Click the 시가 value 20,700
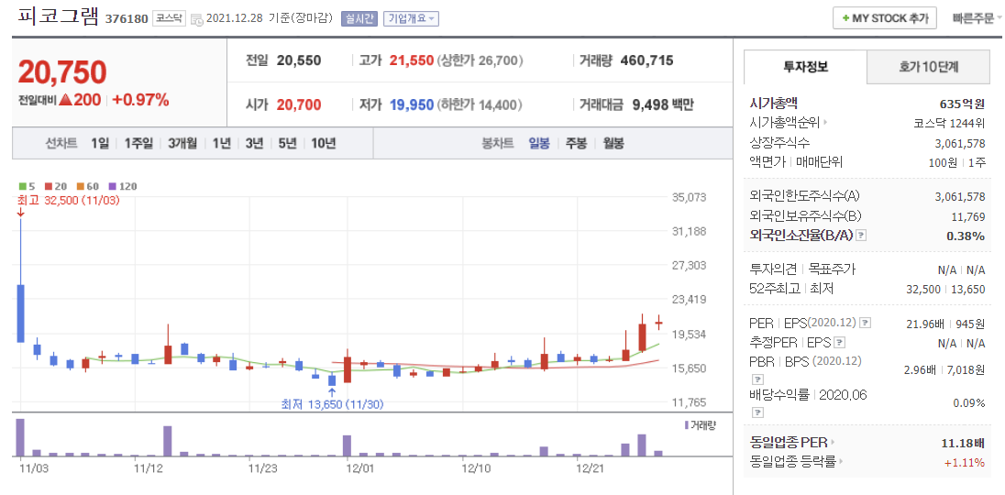Viewport: 1005px width, 495px height. [x=299, y=104]
